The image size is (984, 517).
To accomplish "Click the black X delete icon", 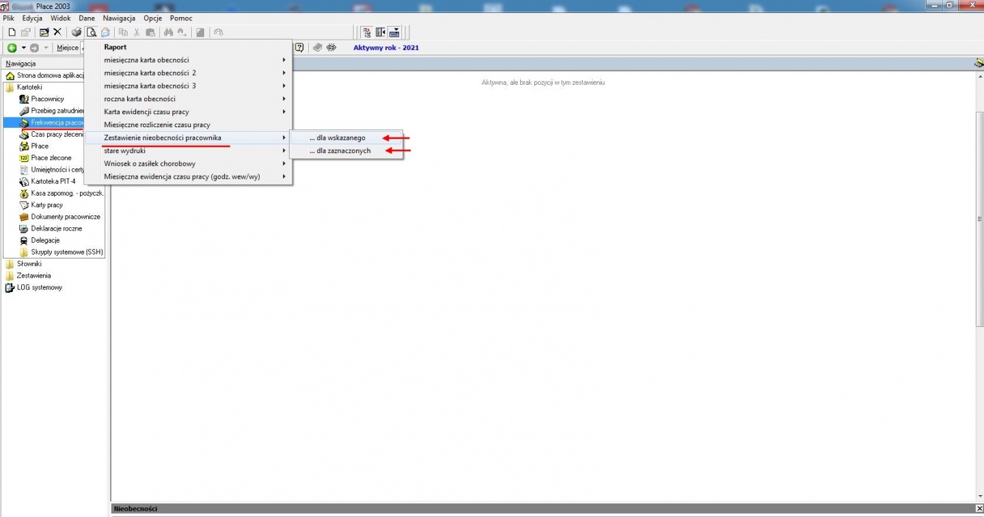I will click(x=57, y=32).
